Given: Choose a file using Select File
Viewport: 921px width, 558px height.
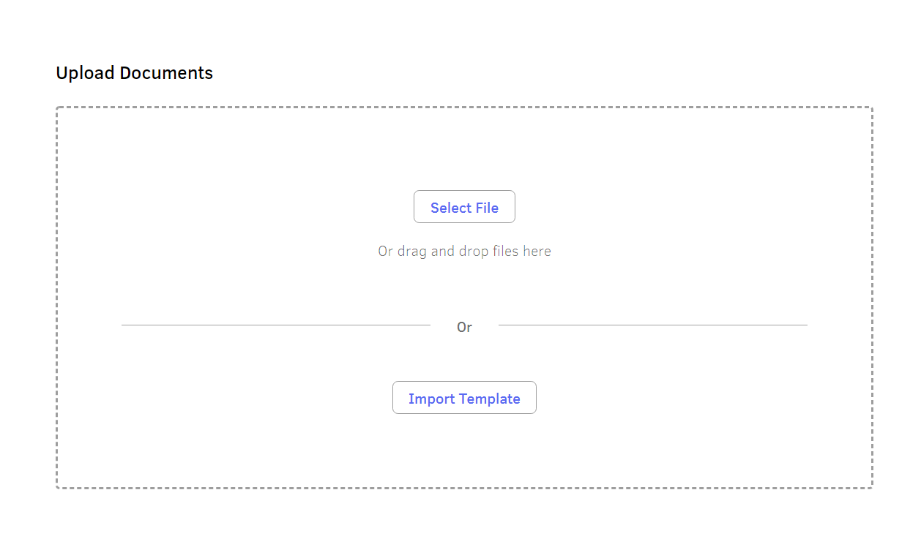Looking at the screenshot, I should point(464,207).
